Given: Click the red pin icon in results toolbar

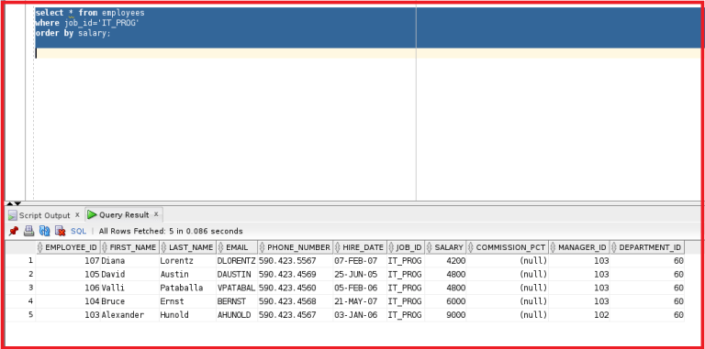Looking at the screenshot, I should [x=14, y=231].
